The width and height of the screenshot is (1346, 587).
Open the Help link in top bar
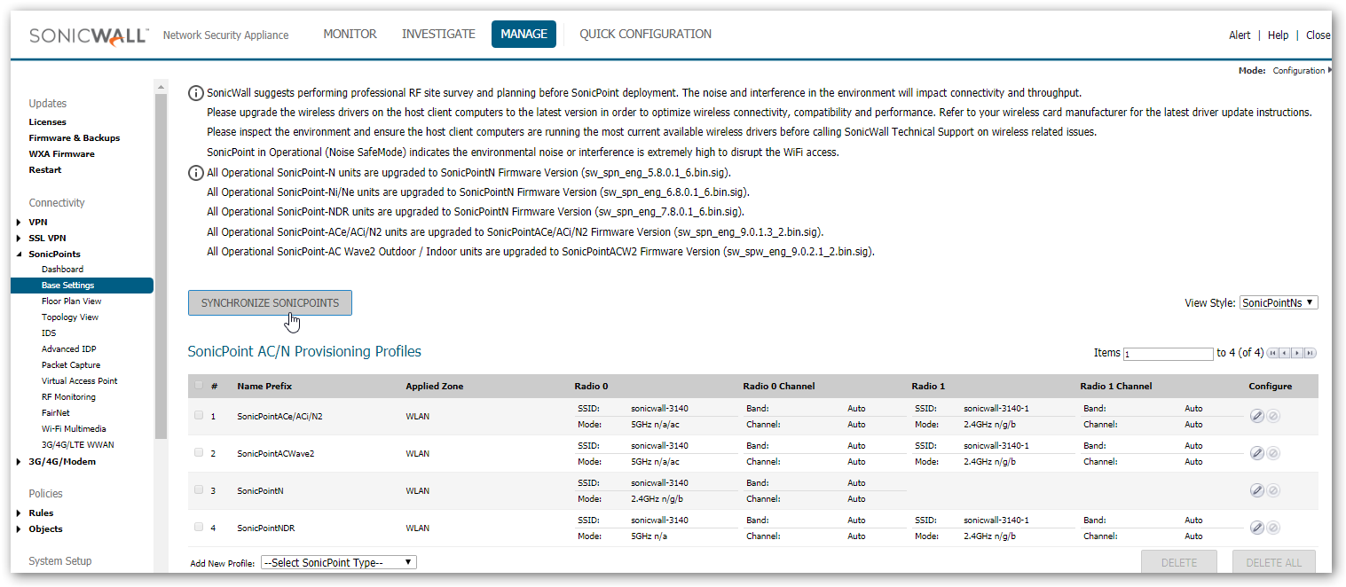click(1278, 35)
